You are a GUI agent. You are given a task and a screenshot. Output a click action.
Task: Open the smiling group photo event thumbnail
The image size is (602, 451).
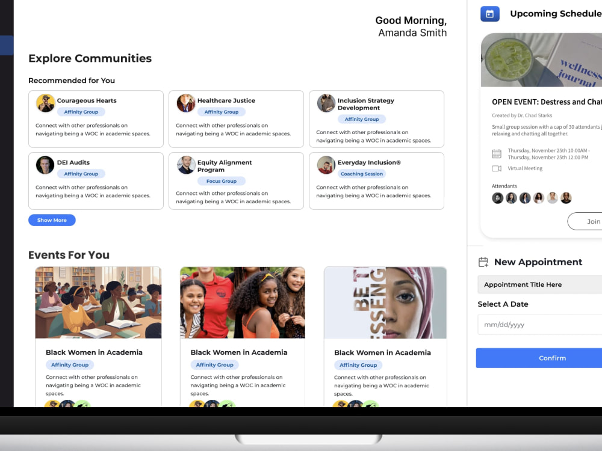[x=243, y=302]
